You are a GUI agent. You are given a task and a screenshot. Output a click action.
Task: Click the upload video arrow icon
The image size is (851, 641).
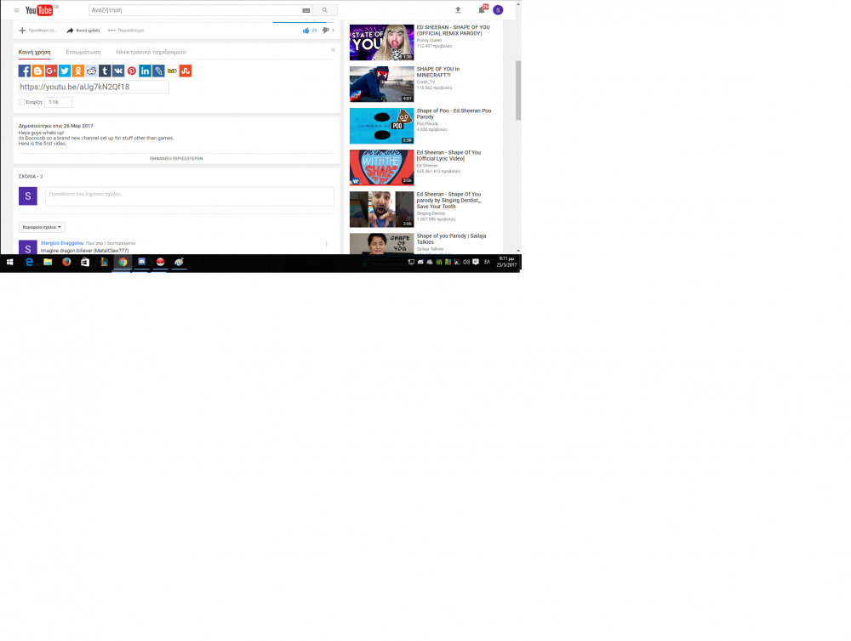[458, 10]
